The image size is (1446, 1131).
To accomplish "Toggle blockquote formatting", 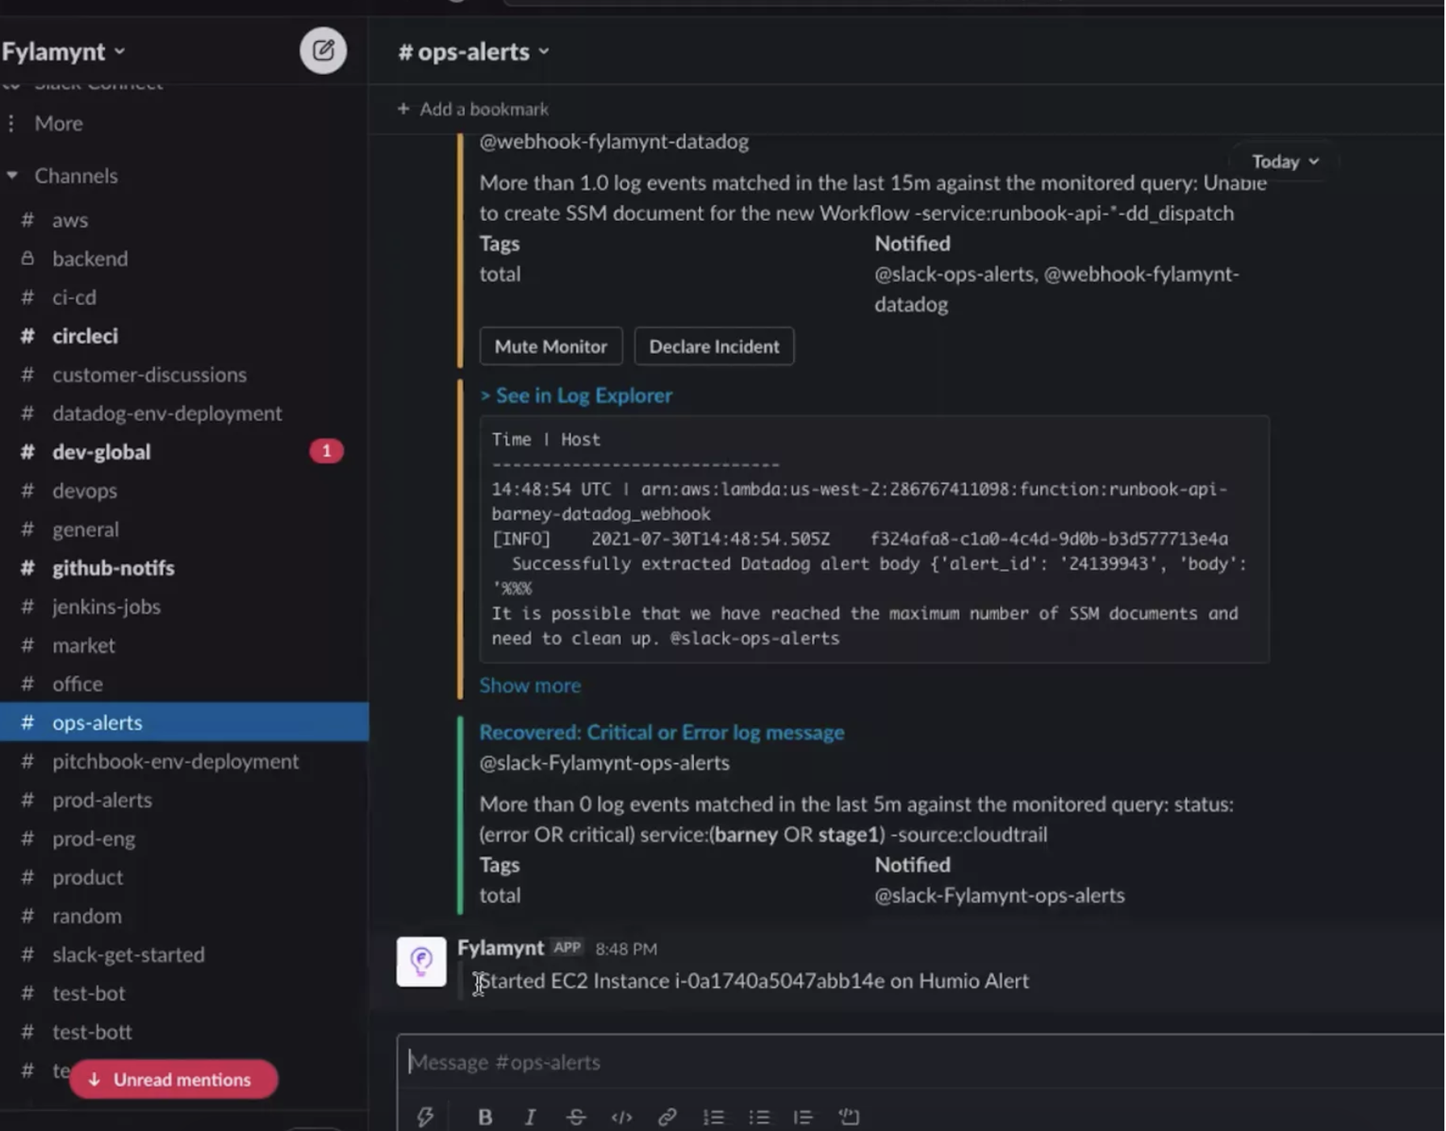I will [803, 1116].
